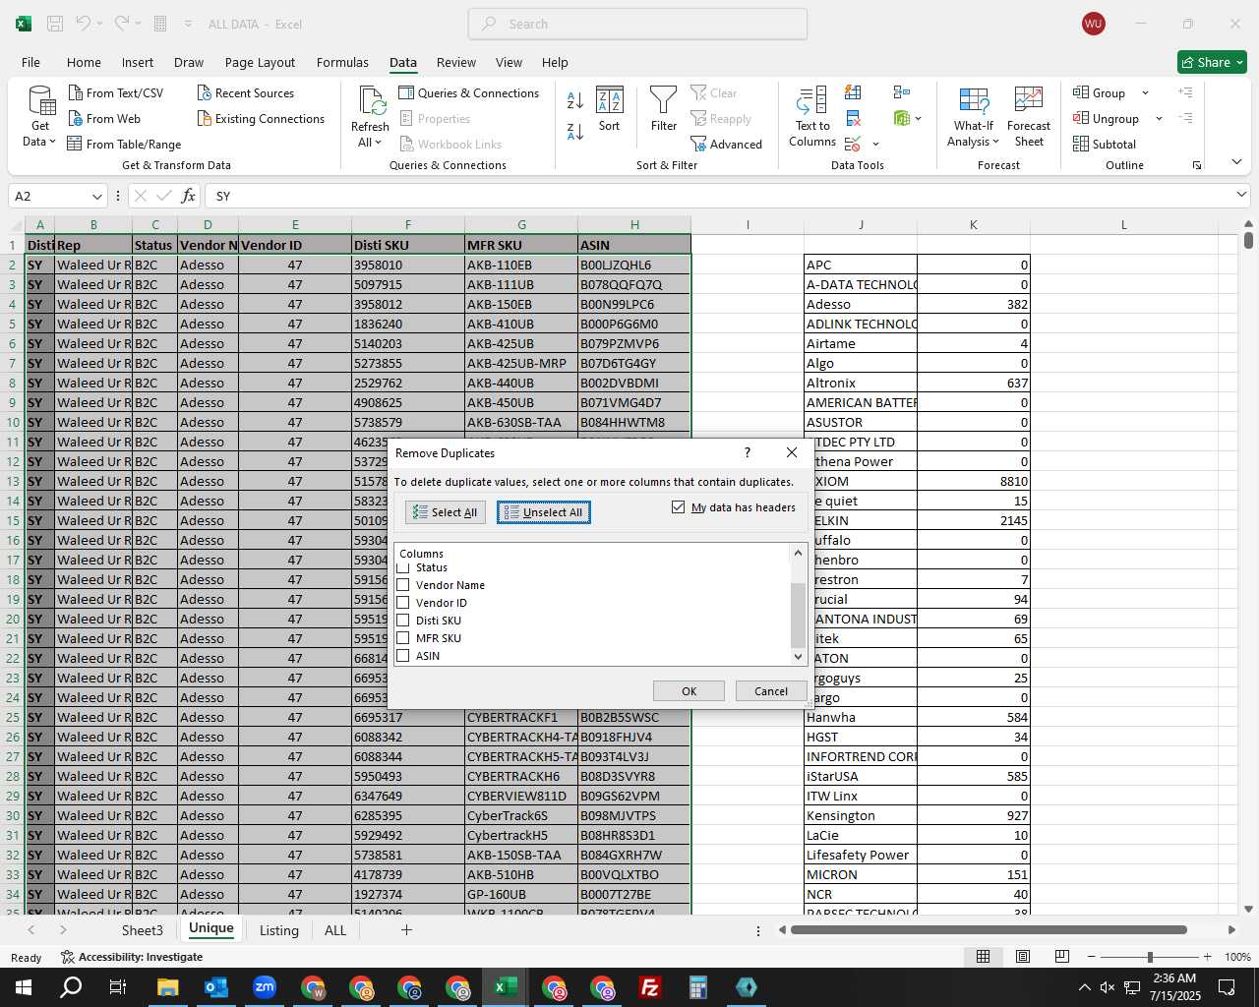This screenshot has height=1007, width=1259.
Task: Open Recent Sources
Action: [246, 92]
